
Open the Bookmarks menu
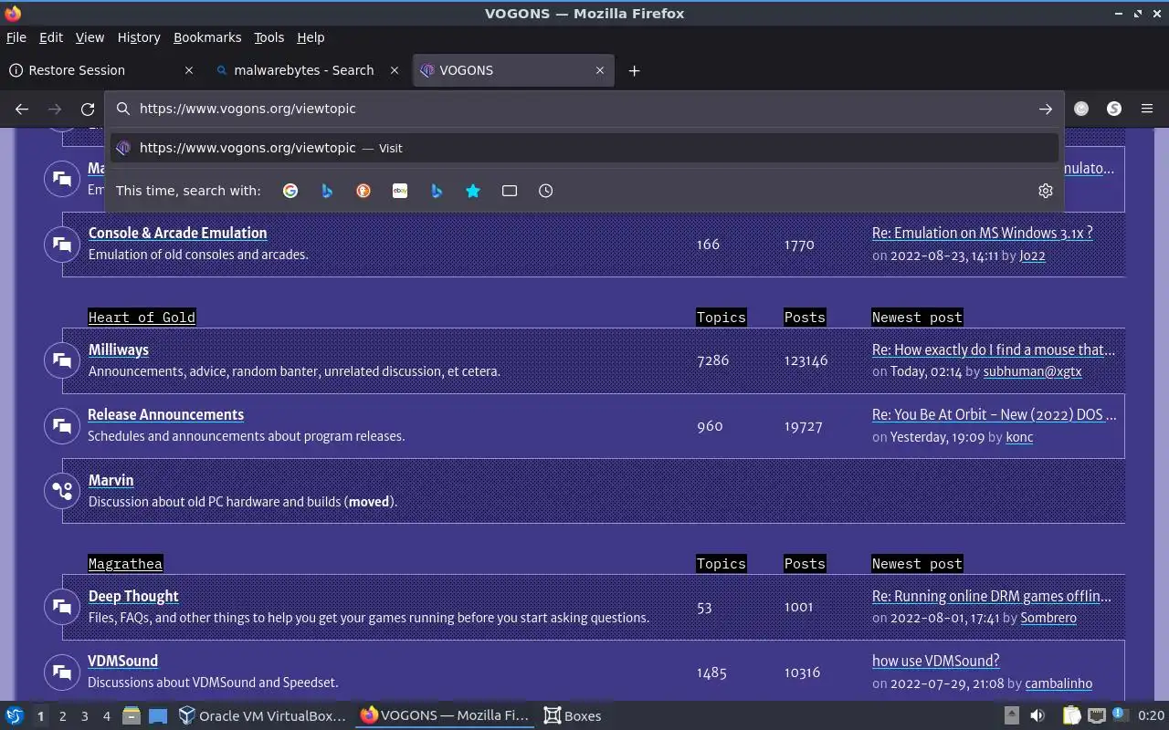point(207,37)
